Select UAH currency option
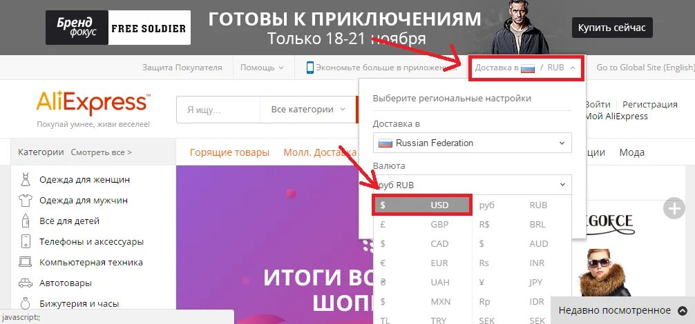The image size is (695, 324). coord(422,282)
